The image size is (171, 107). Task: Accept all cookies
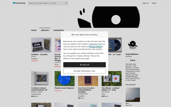point(85,65)
